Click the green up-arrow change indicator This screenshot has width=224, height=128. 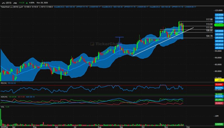[27, 3]
